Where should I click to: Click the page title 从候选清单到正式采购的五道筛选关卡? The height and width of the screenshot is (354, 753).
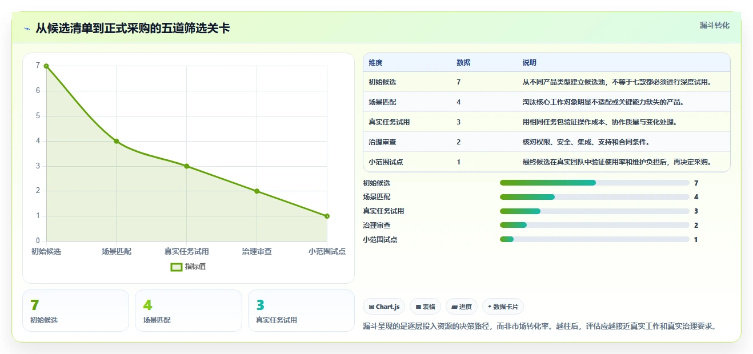click(x=133, y=28)
